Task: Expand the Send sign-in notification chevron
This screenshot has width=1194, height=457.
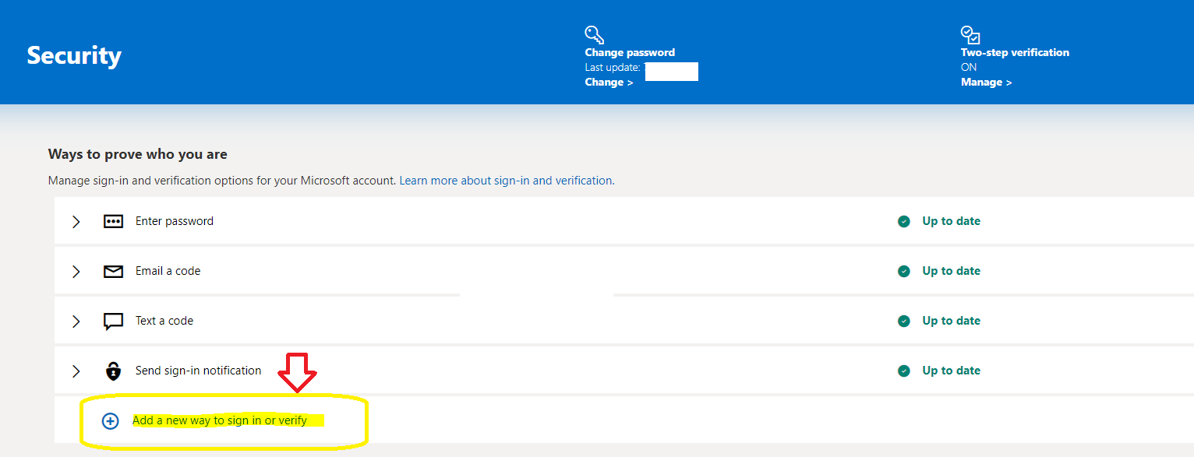Action: click(x=76, y=371)
